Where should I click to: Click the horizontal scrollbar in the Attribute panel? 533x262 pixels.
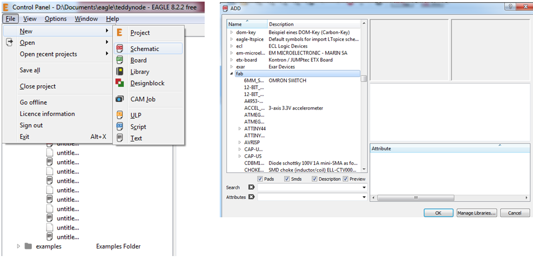pyautogui.click(x=415, y=197)
